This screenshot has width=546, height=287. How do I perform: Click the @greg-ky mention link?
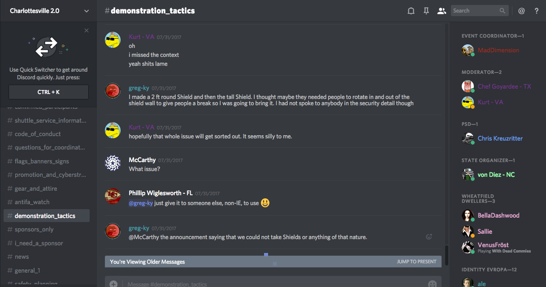point(140,203)
